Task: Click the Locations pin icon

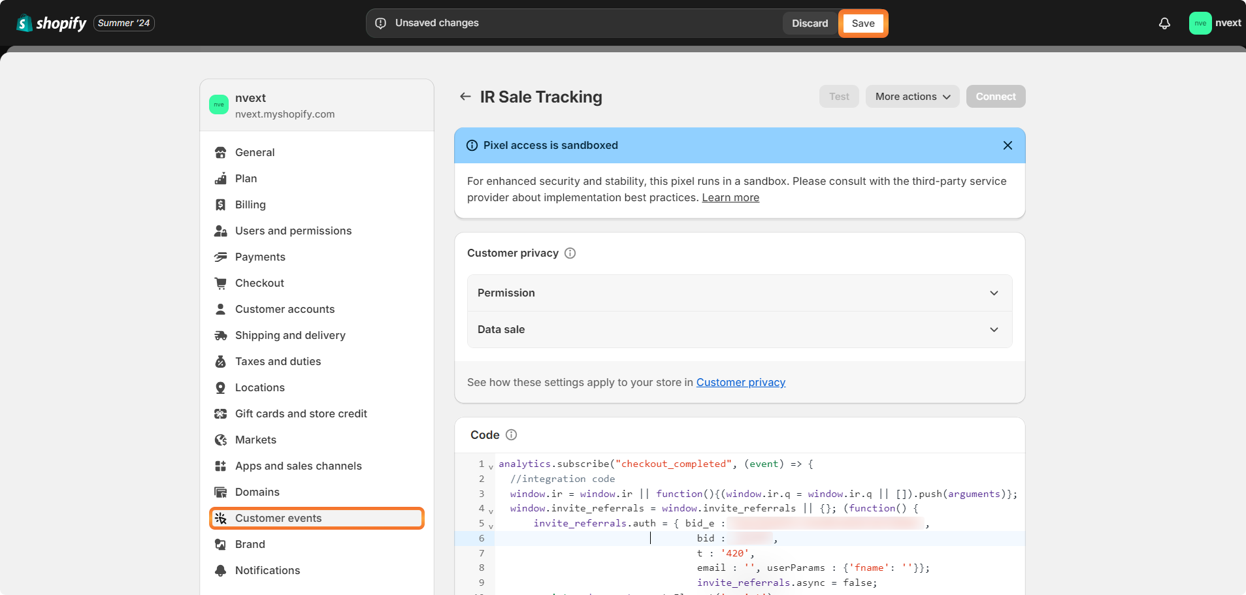Action: (x=221, y=387)
